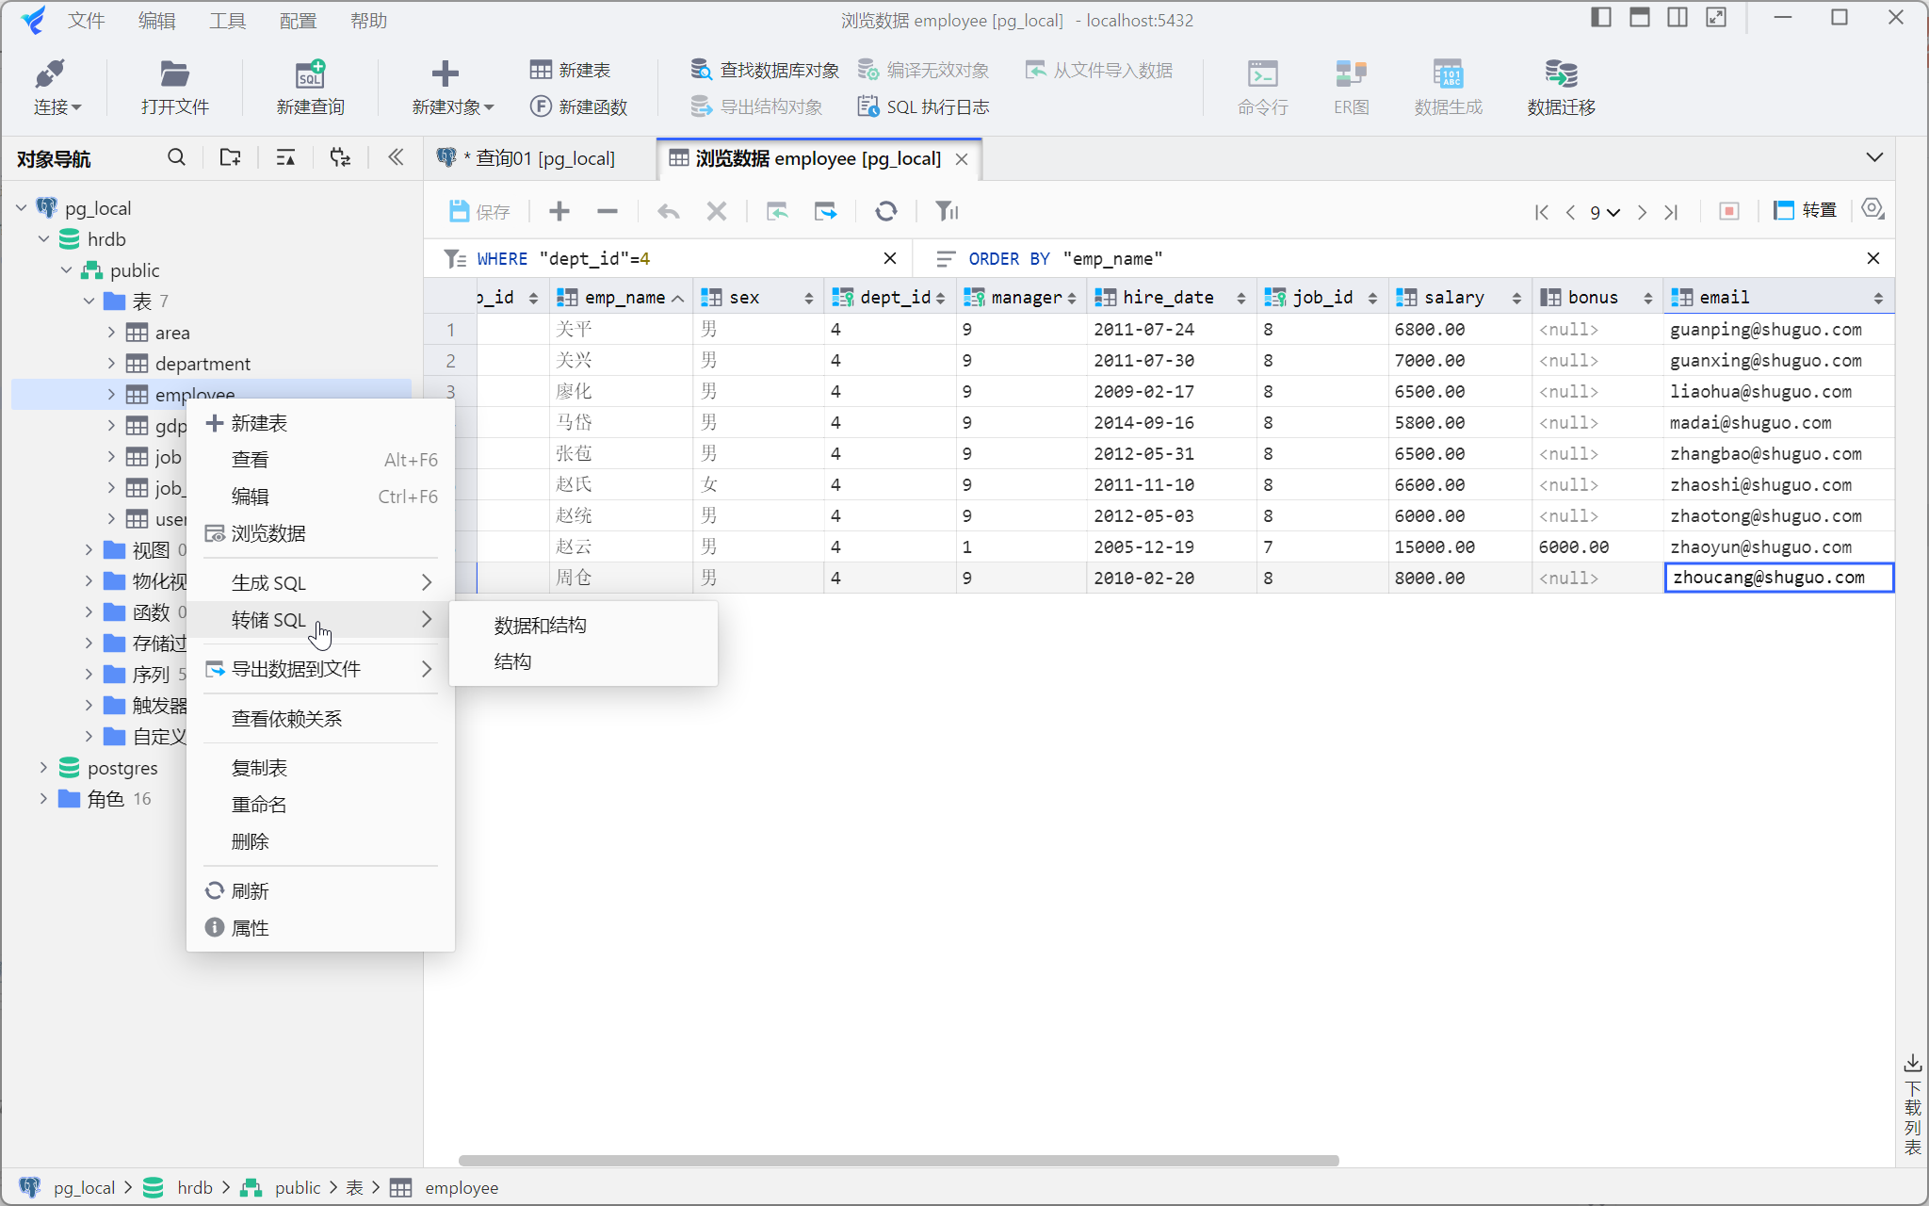The width and height of the screenshot is (1929, 1206).
Task: Toggle the 转置 transpose view
Action: click(x=1805, y=210)
